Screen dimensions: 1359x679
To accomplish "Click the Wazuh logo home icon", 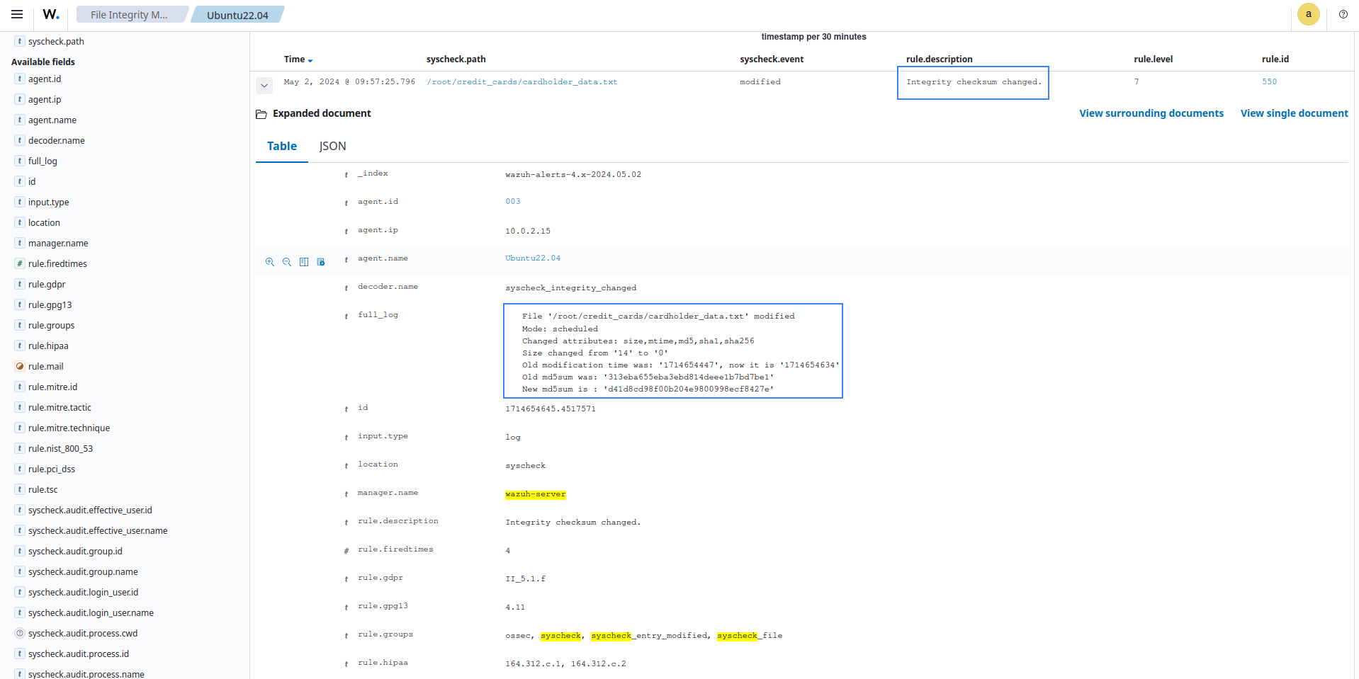I will click(51, 14).
